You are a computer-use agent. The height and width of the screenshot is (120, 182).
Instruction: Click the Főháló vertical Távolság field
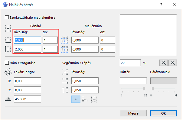tap(28, 49)
